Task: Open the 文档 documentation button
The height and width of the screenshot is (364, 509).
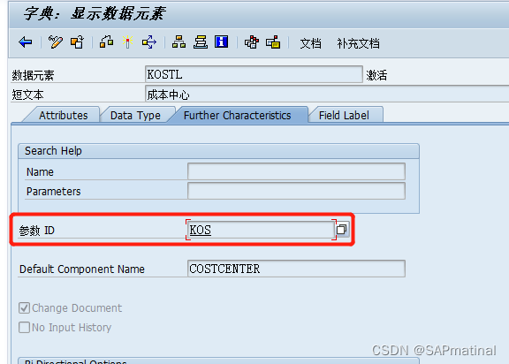Action: click(x=311, y=43)
